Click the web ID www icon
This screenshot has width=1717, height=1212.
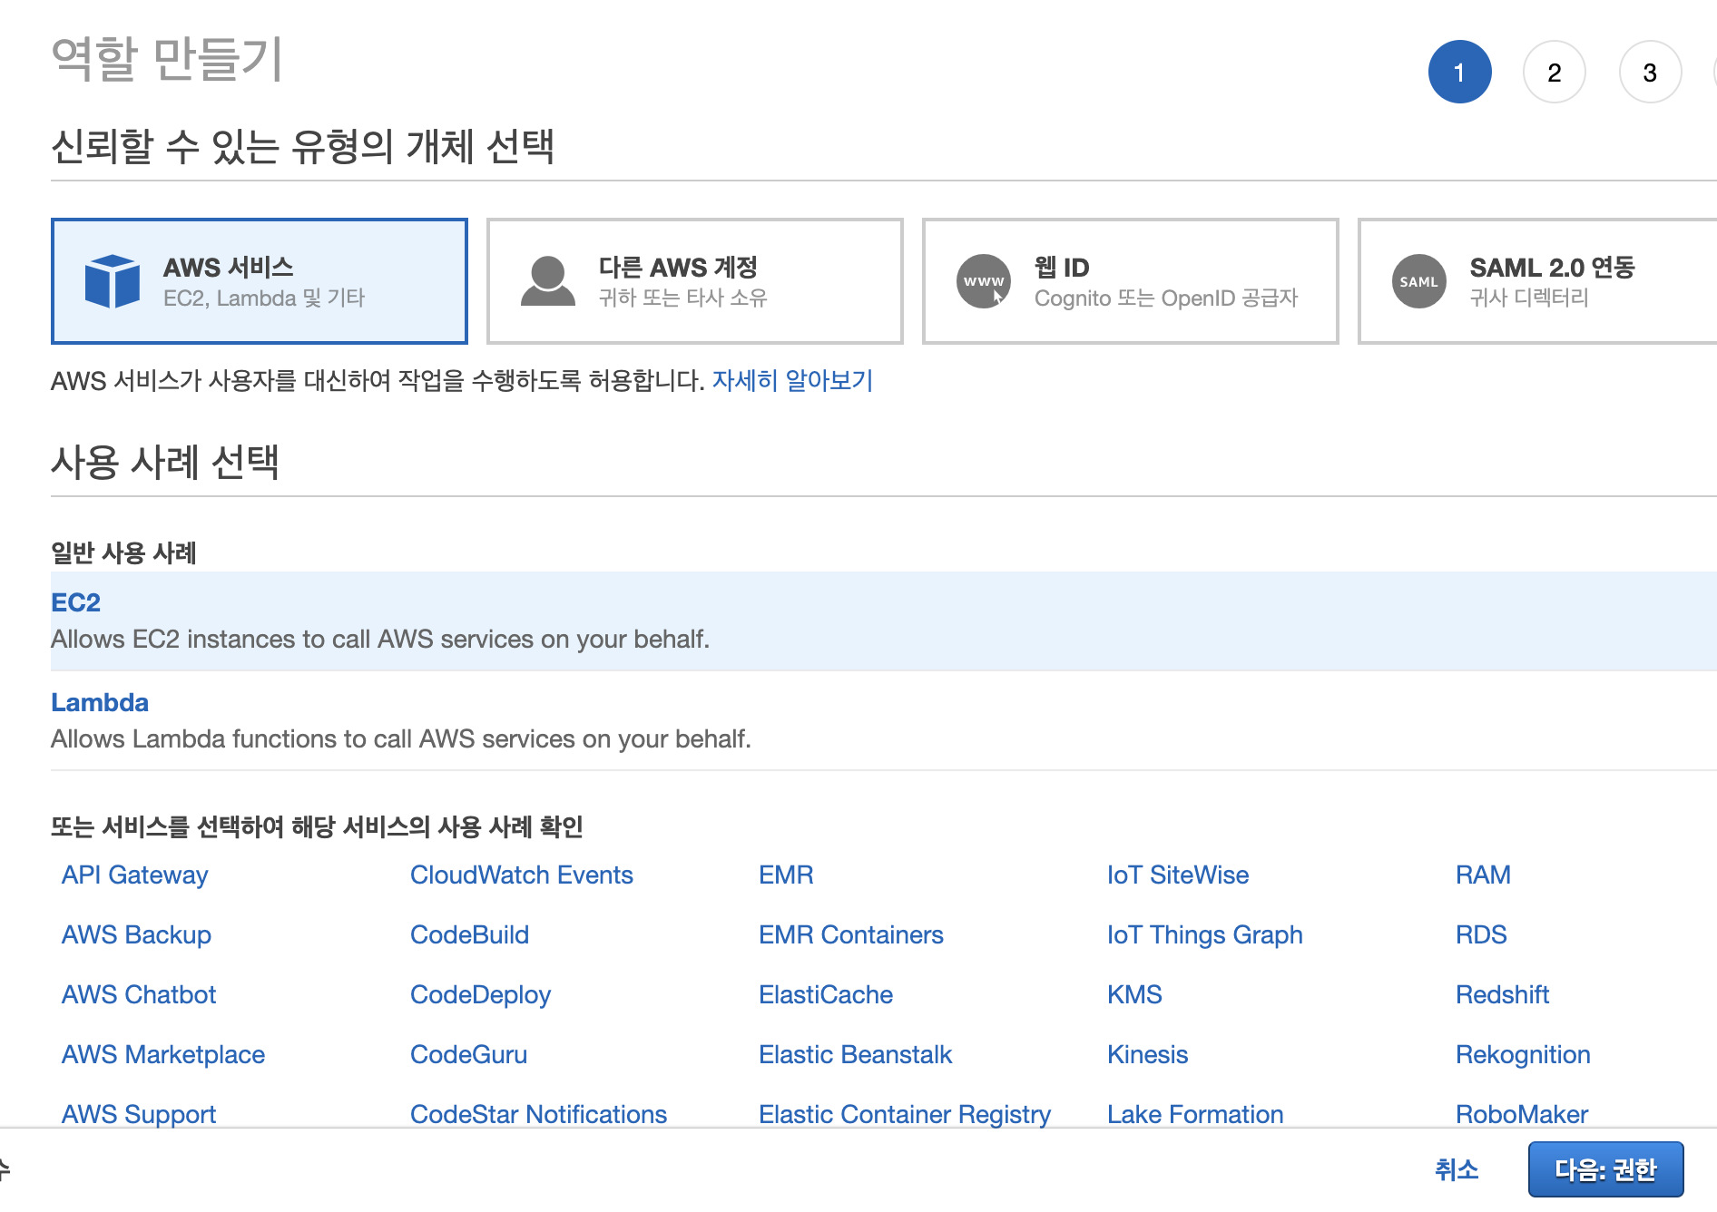coord(984,281)
